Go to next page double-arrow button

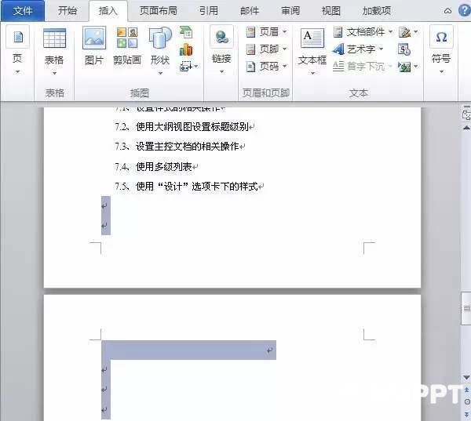pyautogui.click(x=467, y=414)
